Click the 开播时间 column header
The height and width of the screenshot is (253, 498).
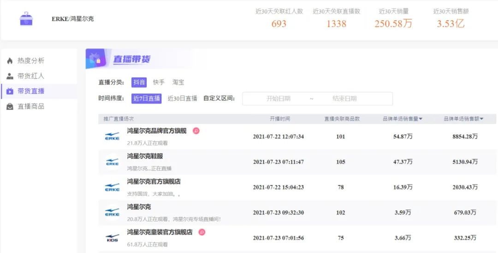(x=280, y=119)
